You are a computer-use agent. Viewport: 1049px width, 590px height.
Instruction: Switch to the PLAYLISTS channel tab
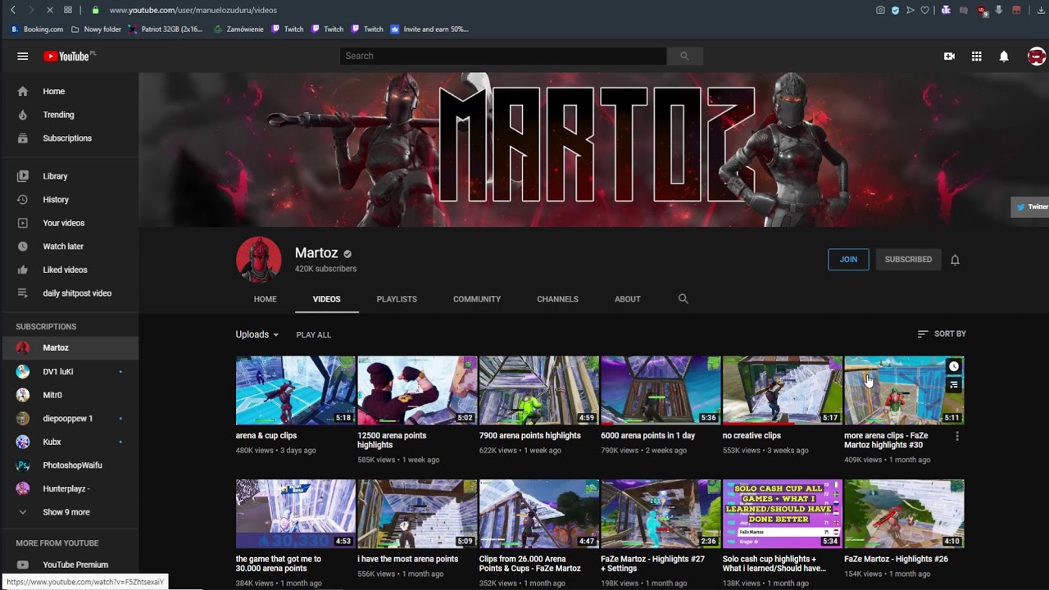397,299
